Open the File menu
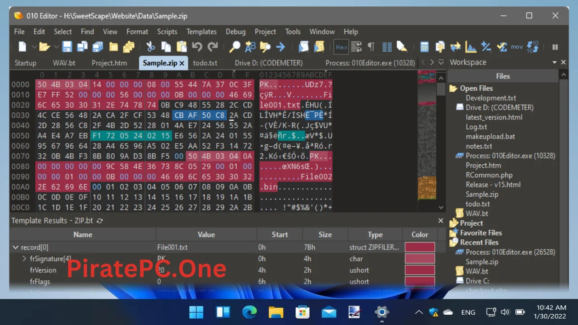This screenshot has height=325, width=578. pyautogui.click(x=19, y=32)
